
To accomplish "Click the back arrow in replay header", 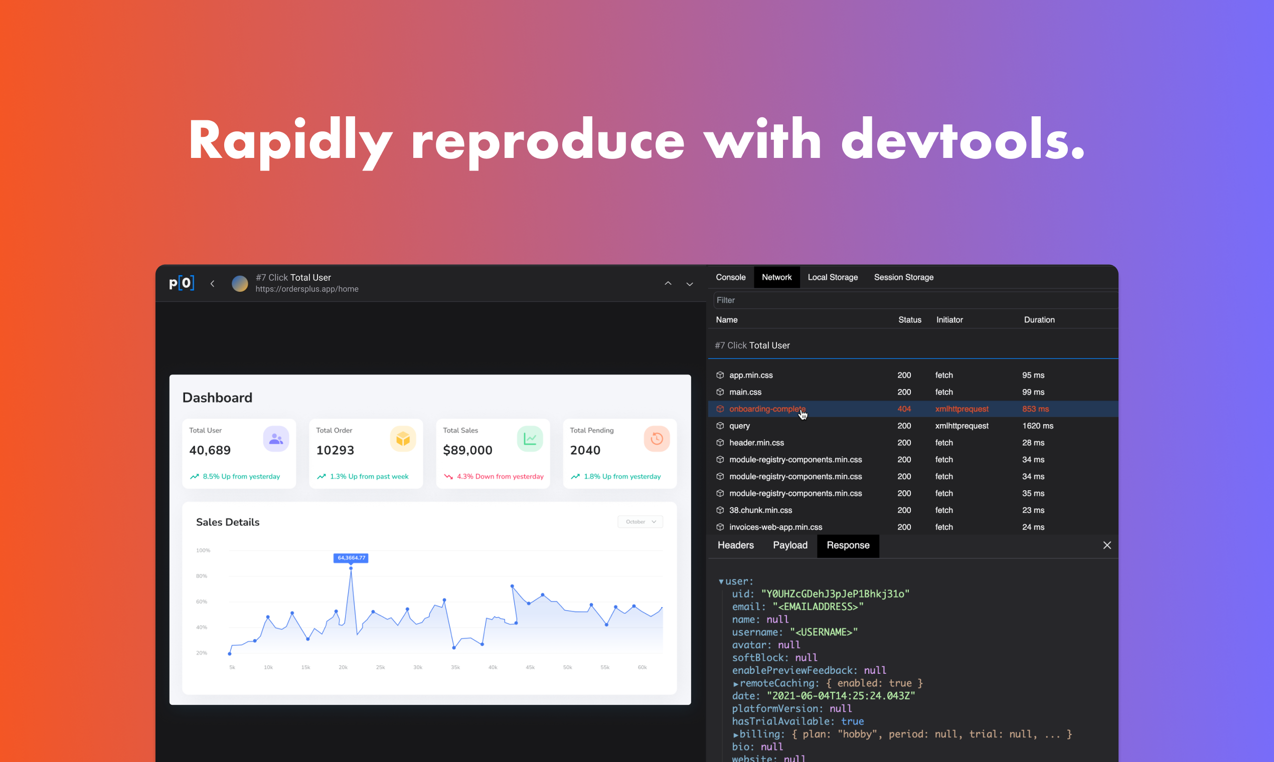I will (x=212, y=283).
